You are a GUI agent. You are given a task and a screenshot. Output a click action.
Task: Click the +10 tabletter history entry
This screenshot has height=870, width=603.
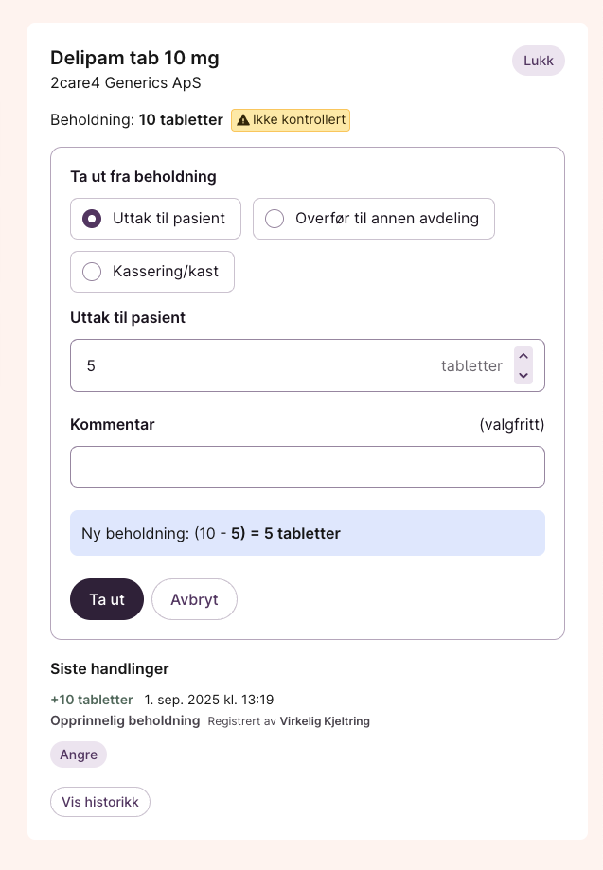pyautogui.click(x=92, y=700)
